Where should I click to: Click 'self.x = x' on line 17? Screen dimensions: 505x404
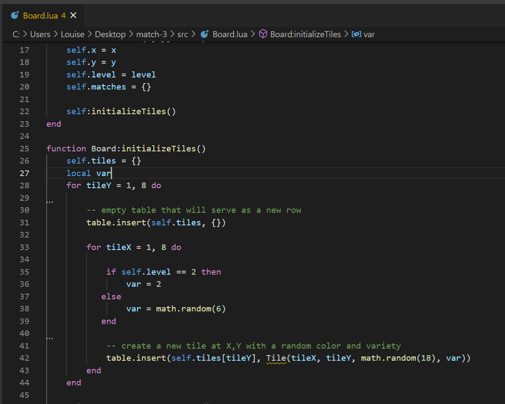coord(91,50)
